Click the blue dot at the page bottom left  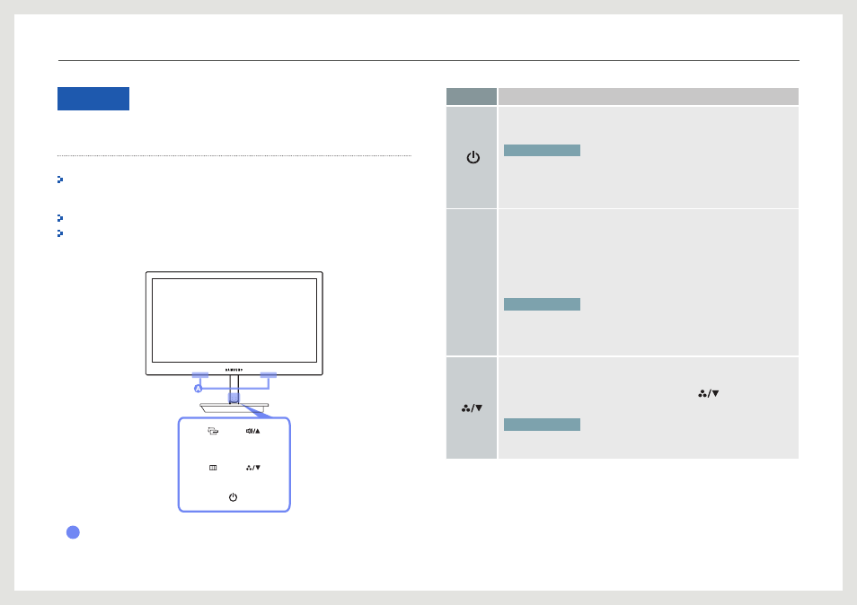[x=73, y=532]
